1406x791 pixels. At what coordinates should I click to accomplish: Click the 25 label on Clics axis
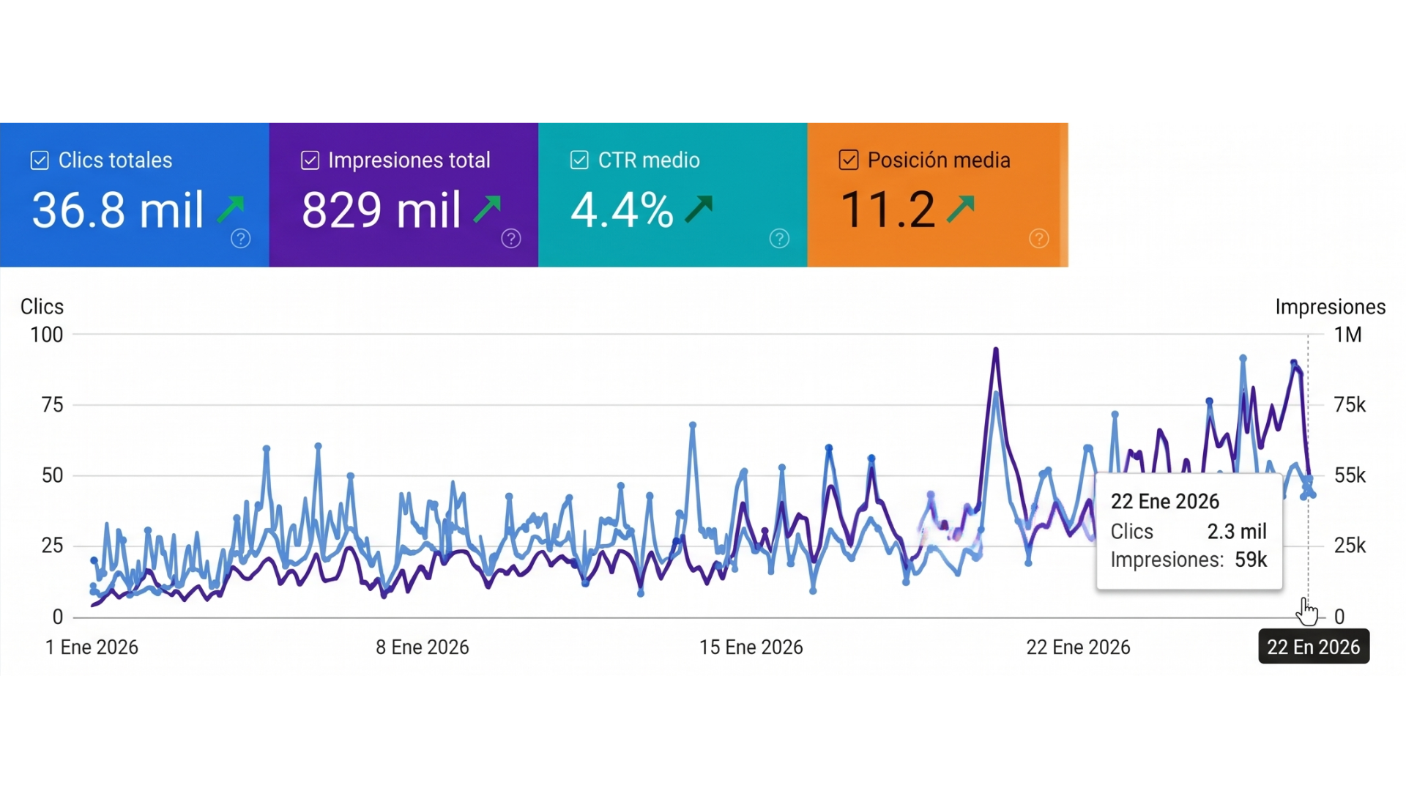(52, 546)
